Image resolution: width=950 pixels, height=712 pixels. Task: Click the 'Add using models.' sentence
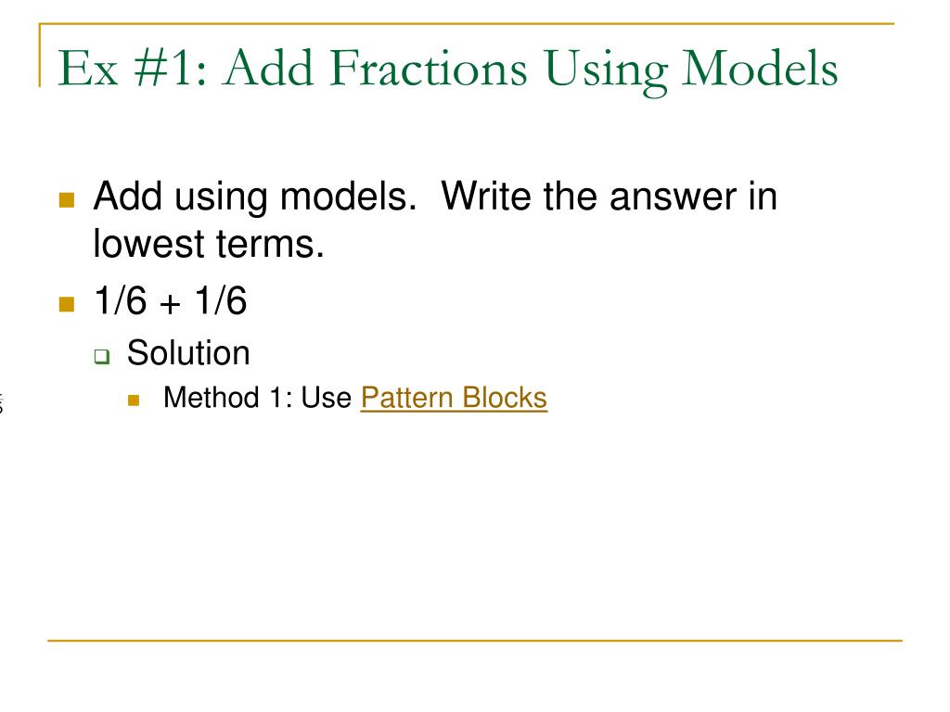pos(254,197)
